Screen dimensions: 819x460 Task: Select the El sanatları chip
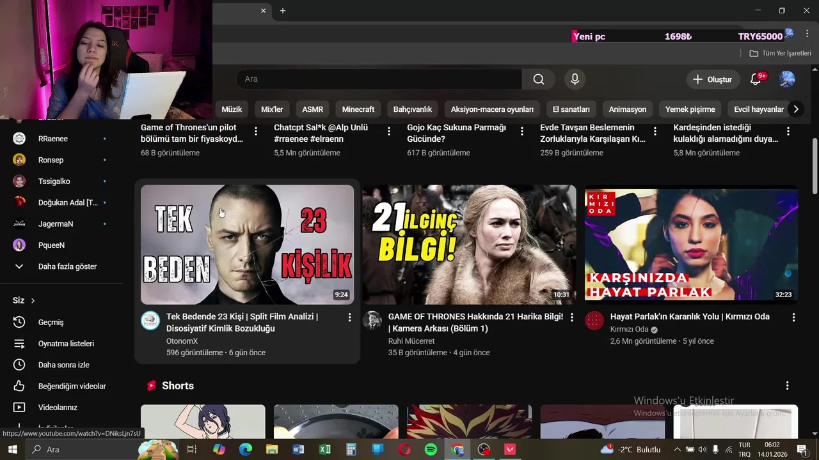pyautogui.click(x=571, y=109)
